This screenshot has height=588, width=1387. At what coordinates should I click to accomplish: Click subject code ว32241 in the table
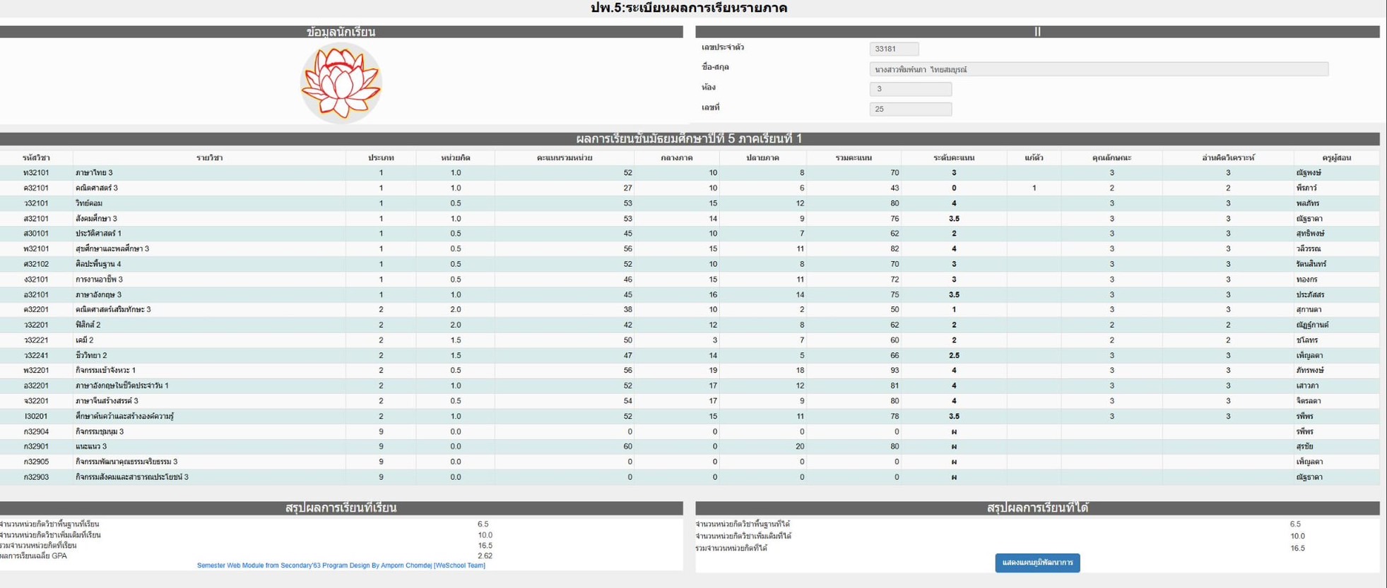point(36,356)
